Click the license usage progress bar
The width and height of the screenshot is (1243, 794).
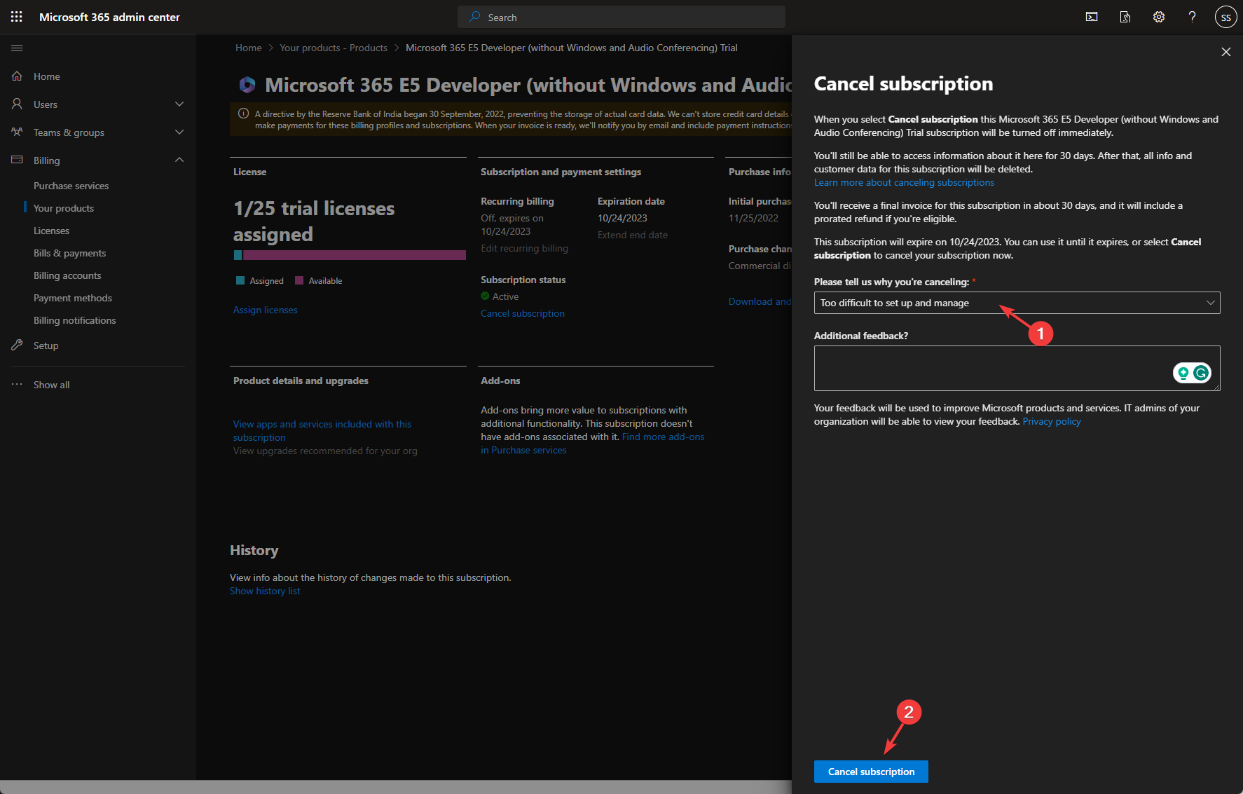tap(350, 255)
